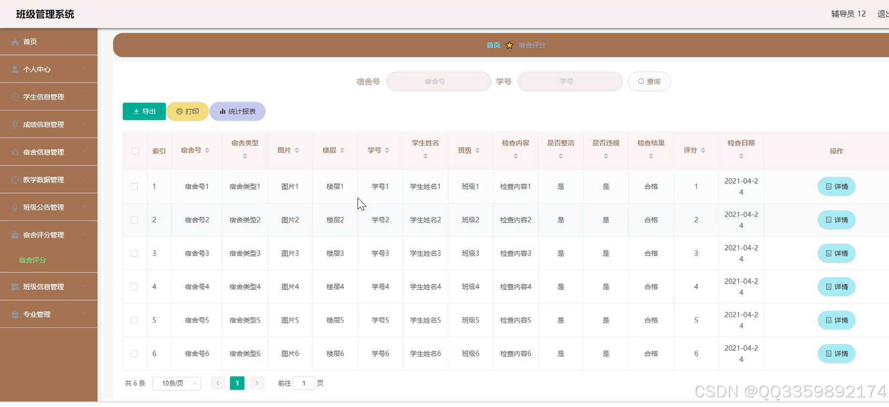Click the 学生姓名3 table cell

click(426, 253)
